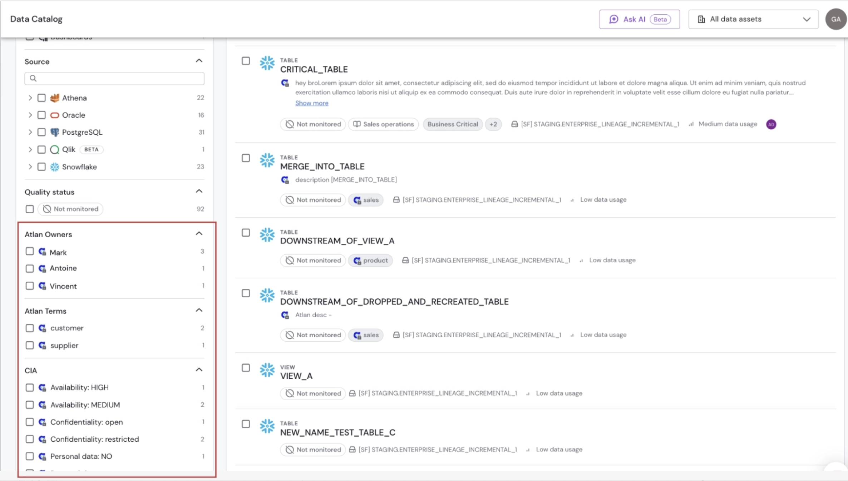Expand the Snowflake source tree node
This screenshot has height=481, width=848.
click(x=30, y=167)
